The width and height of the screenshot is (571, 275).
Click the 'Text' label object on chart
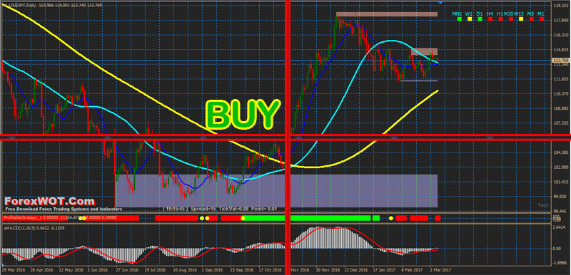543,205
